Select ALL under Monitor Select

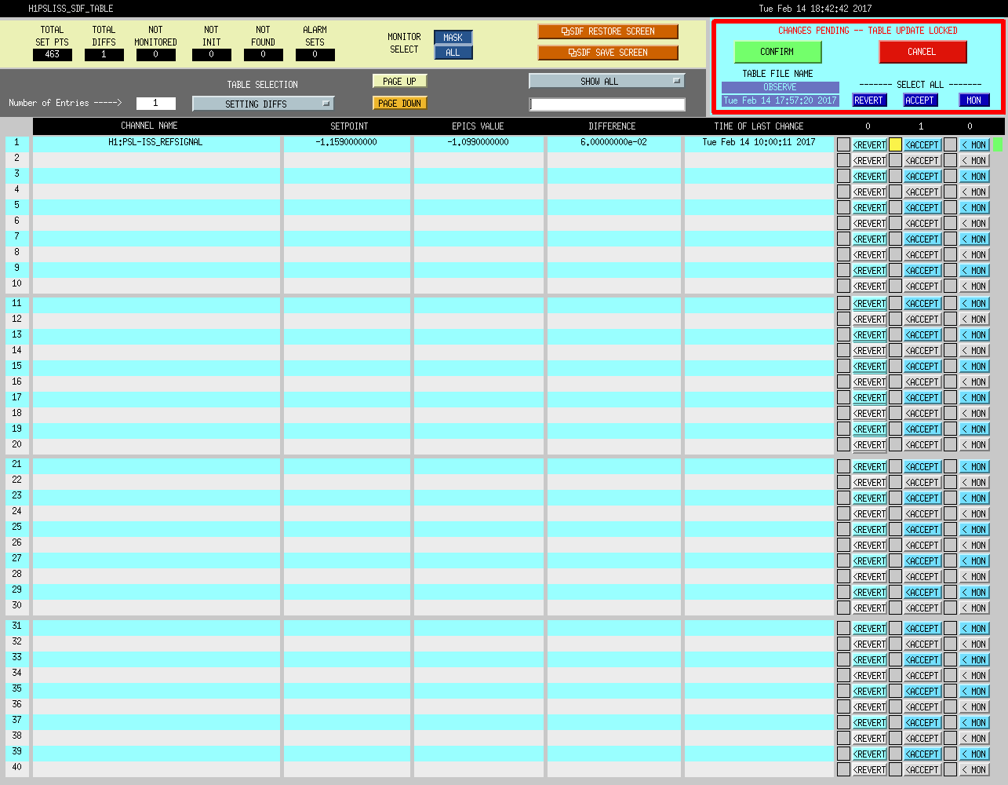pos(453,53)
